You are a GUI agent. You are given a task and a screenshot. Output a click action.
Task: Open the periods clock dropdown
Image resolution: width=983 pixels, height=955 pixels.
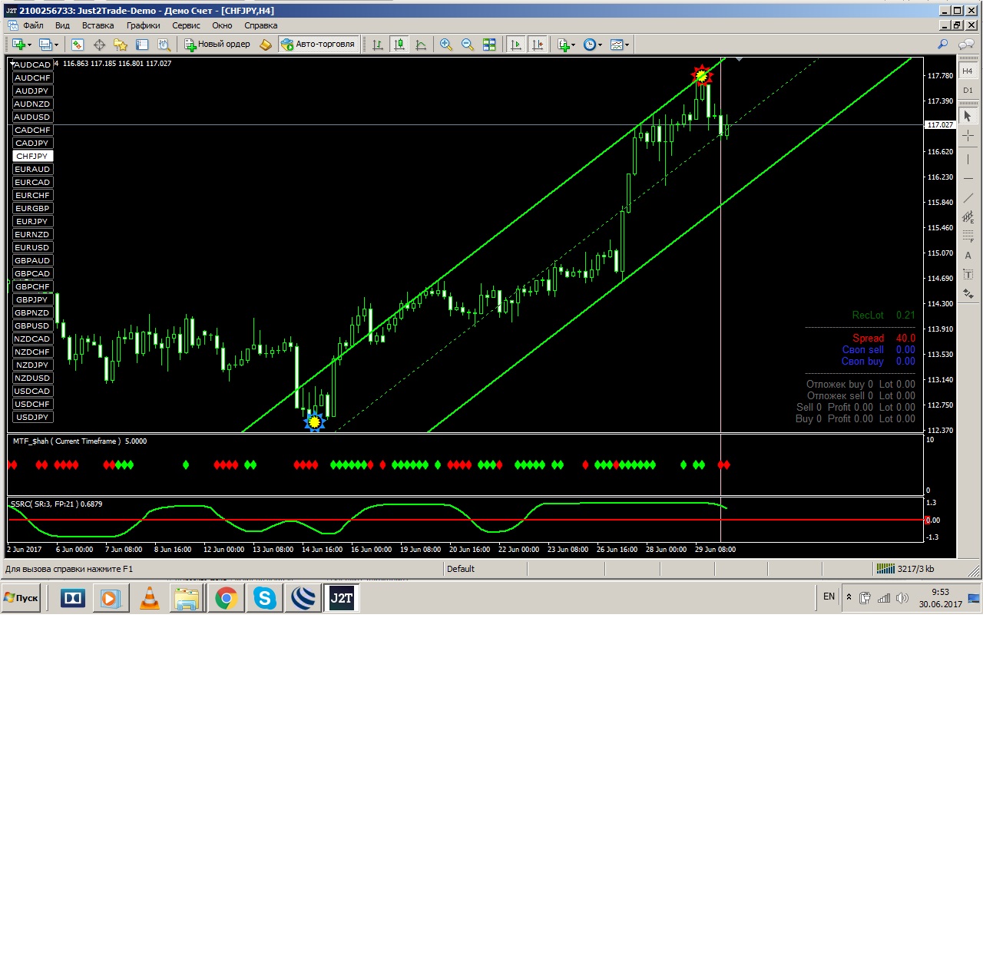(x=593, y=45)
